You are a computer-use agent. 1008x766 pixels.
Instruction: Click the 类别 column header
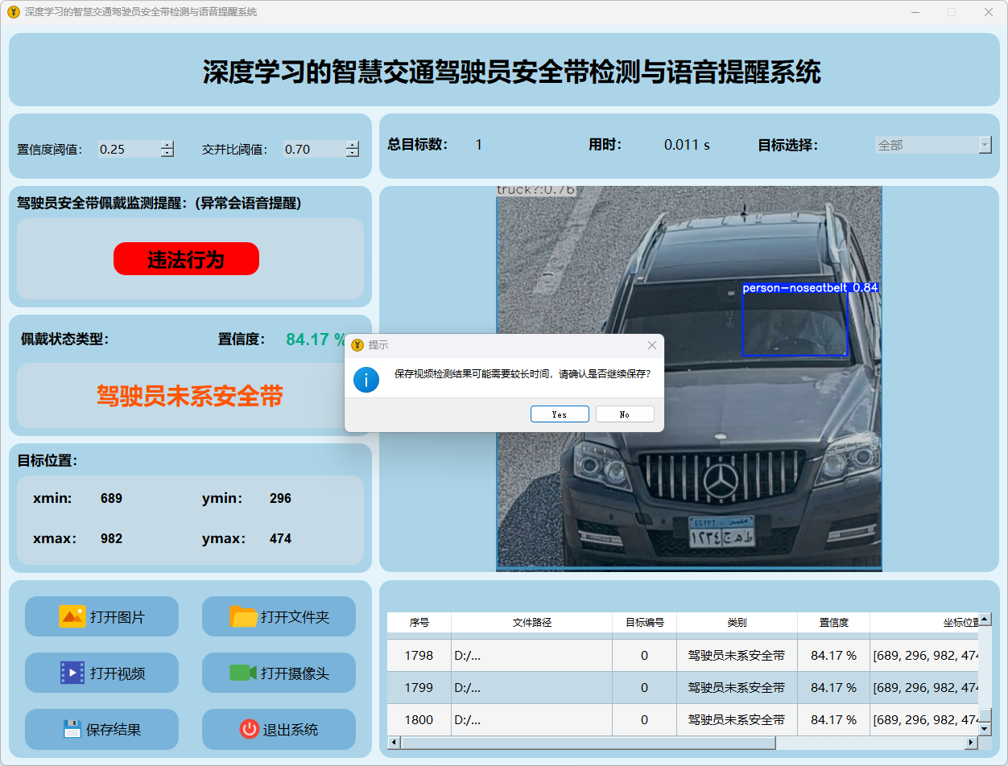pyautogui.click(x=737, y=623)
